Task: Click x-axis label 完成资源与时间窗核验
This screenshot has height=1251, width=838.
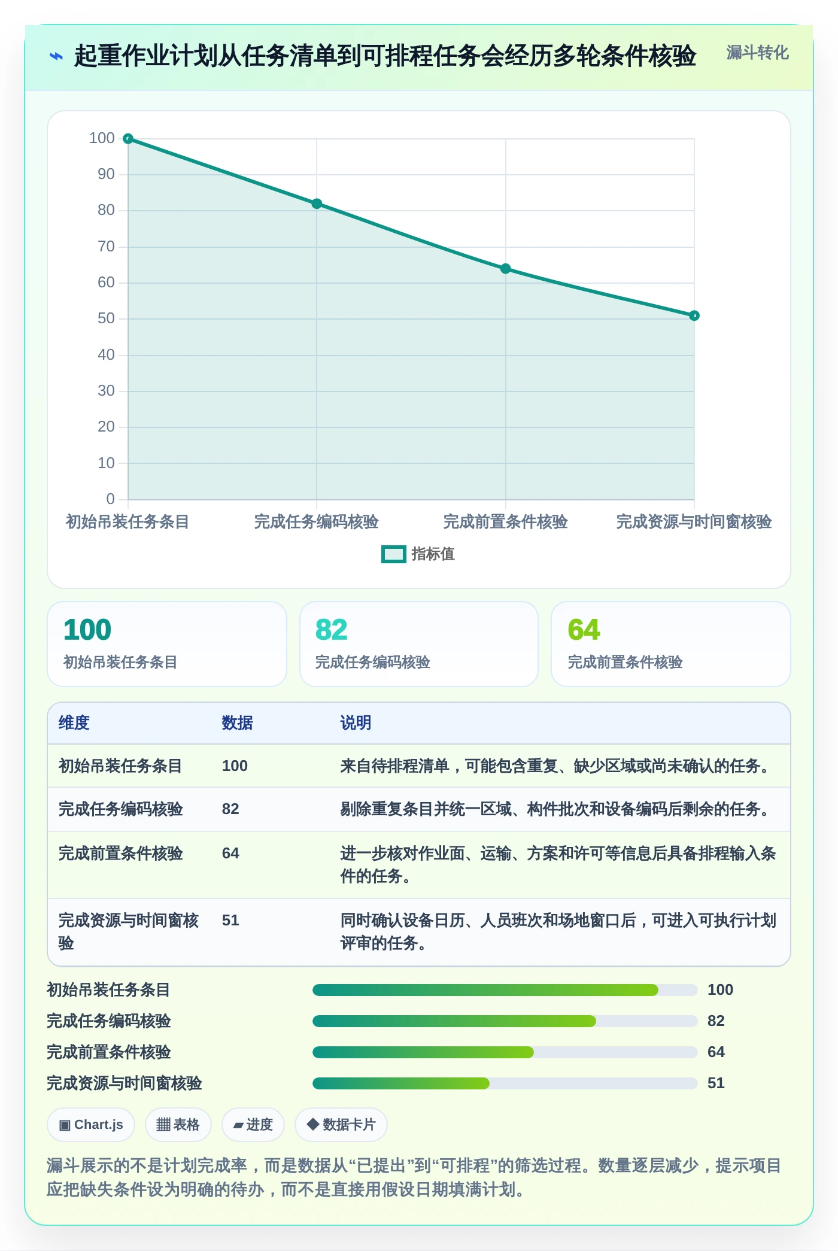Action: click(x=694, y=522)
